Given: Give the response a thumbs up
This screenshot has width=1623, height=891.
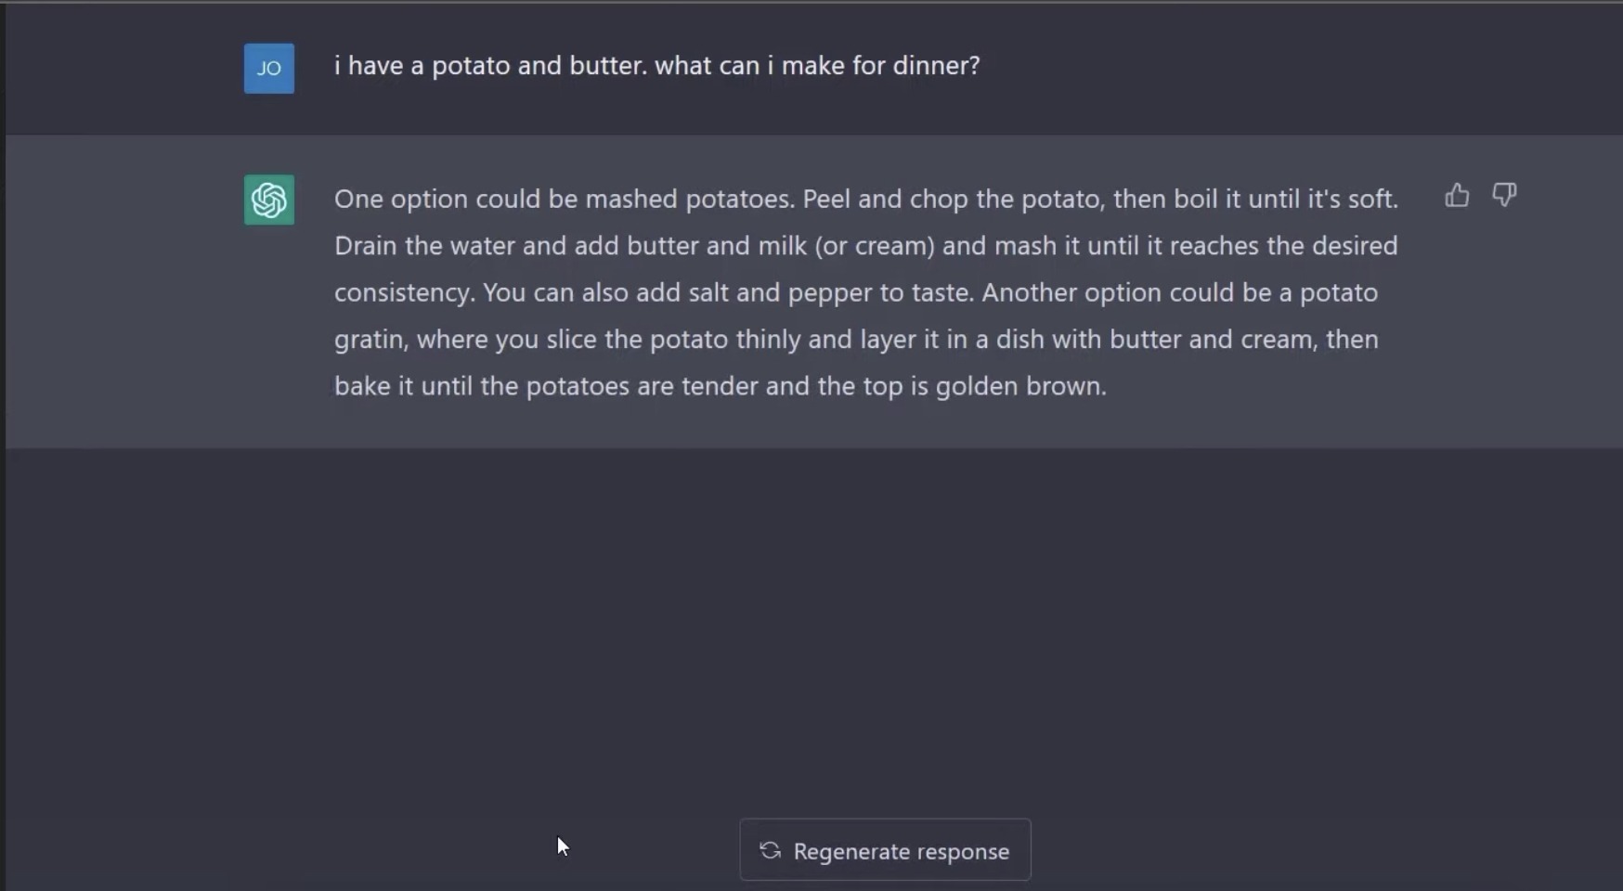Looking at the screenshot, I should [1457, 195].
